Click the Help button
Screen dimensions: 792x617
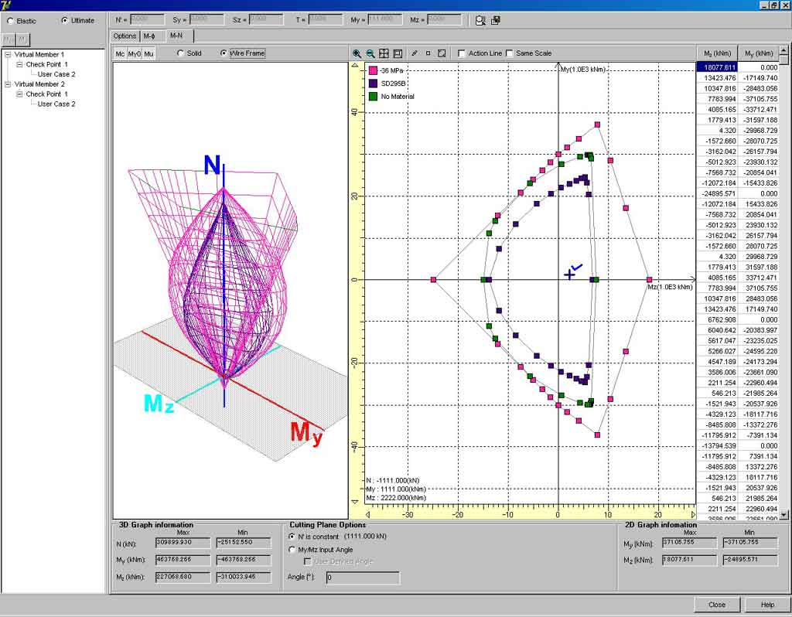(x=767, y=605)
